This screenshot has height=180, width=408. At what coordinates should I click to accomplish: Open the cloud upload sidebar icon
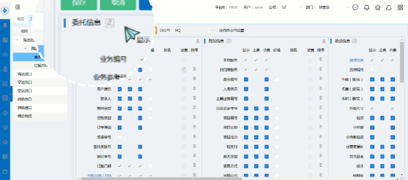pyautogui.click(x=5, y=54)
